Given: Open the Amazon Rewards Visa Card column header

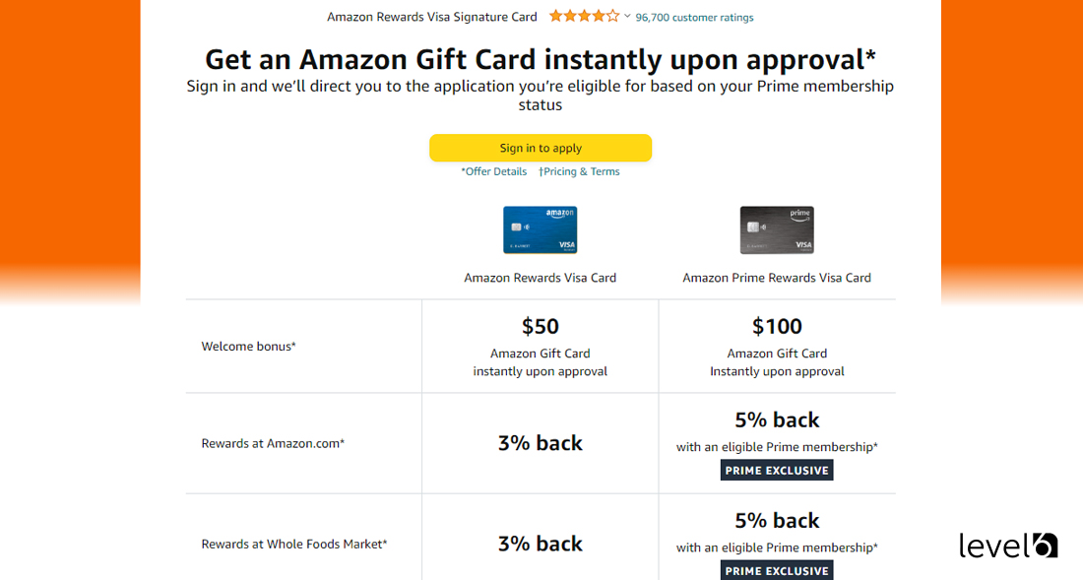Looking at the screenshot, I should click(x=540, y=278).
